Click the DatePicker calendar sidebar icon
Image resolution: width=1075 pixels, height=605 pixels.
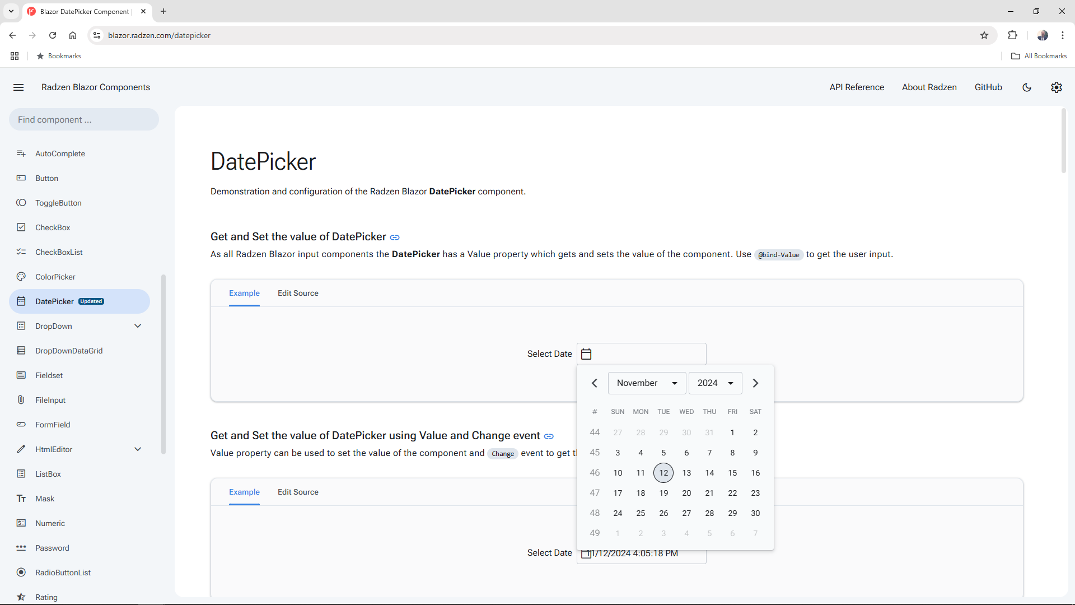pos(21,301)
